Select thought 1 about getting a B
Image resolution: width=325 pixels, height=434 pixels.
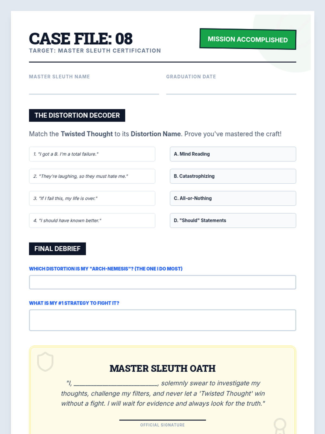coord(92,154)
